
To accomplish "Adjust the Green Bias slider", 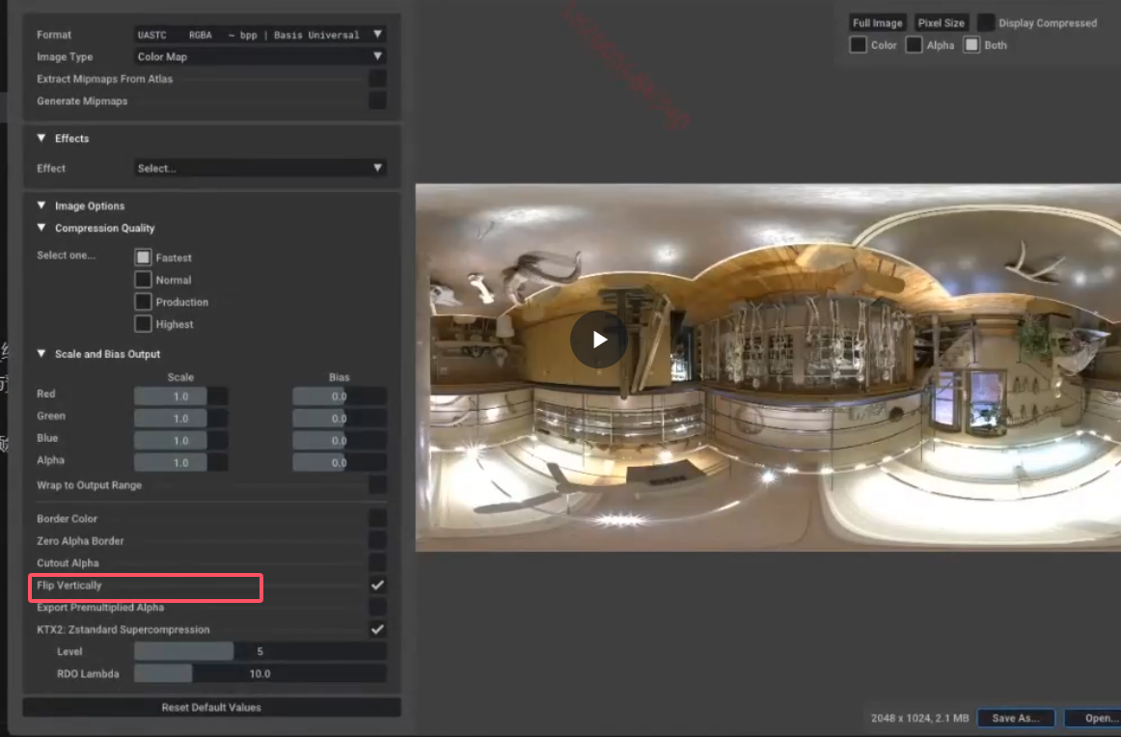I will pyautogui.click(x=340, y=419).
